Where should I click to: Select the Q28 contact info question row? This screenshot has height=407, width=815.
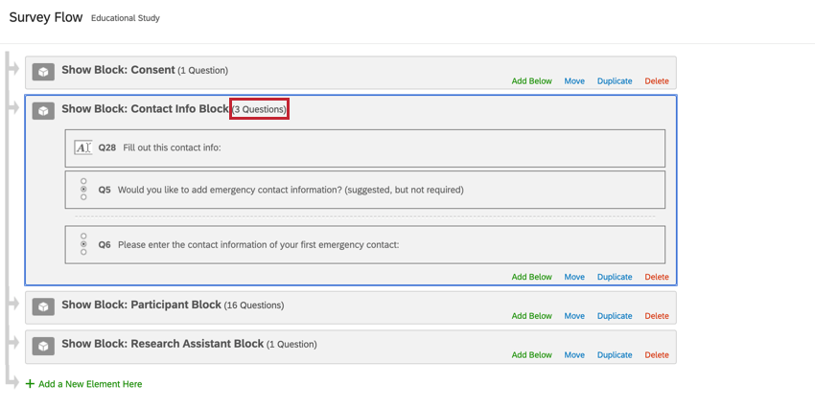pos(364,148)
